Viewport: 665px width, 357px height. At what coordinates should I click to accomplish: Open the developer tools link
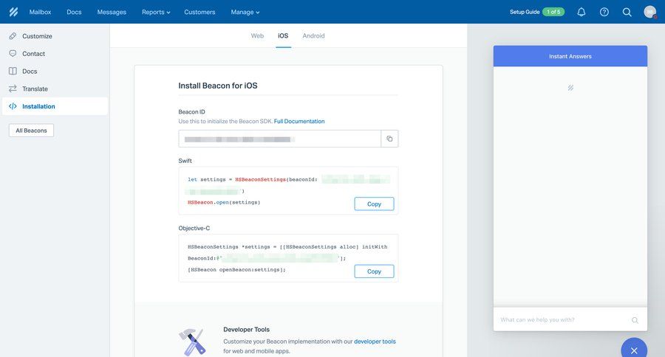[375, 342]
